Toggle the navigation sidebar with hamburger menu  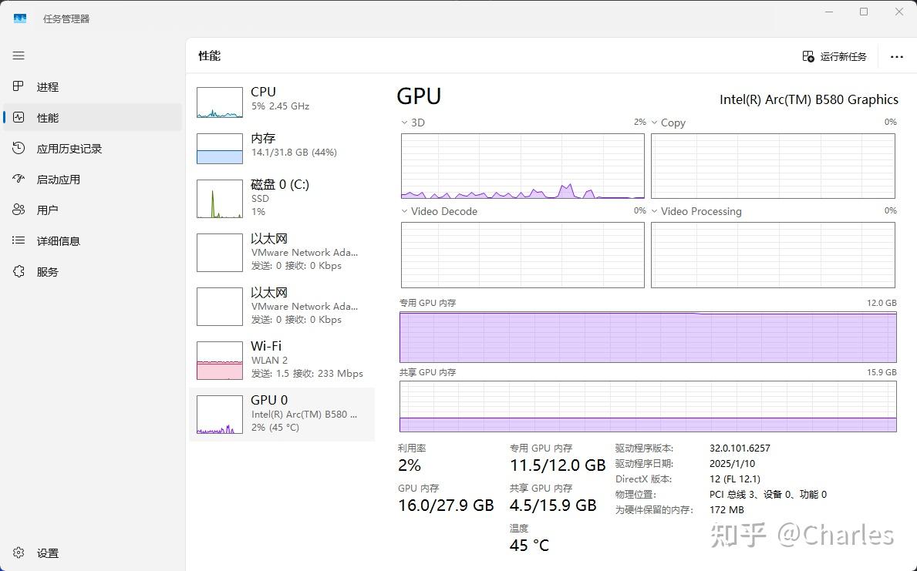click(x=19, y=55)
